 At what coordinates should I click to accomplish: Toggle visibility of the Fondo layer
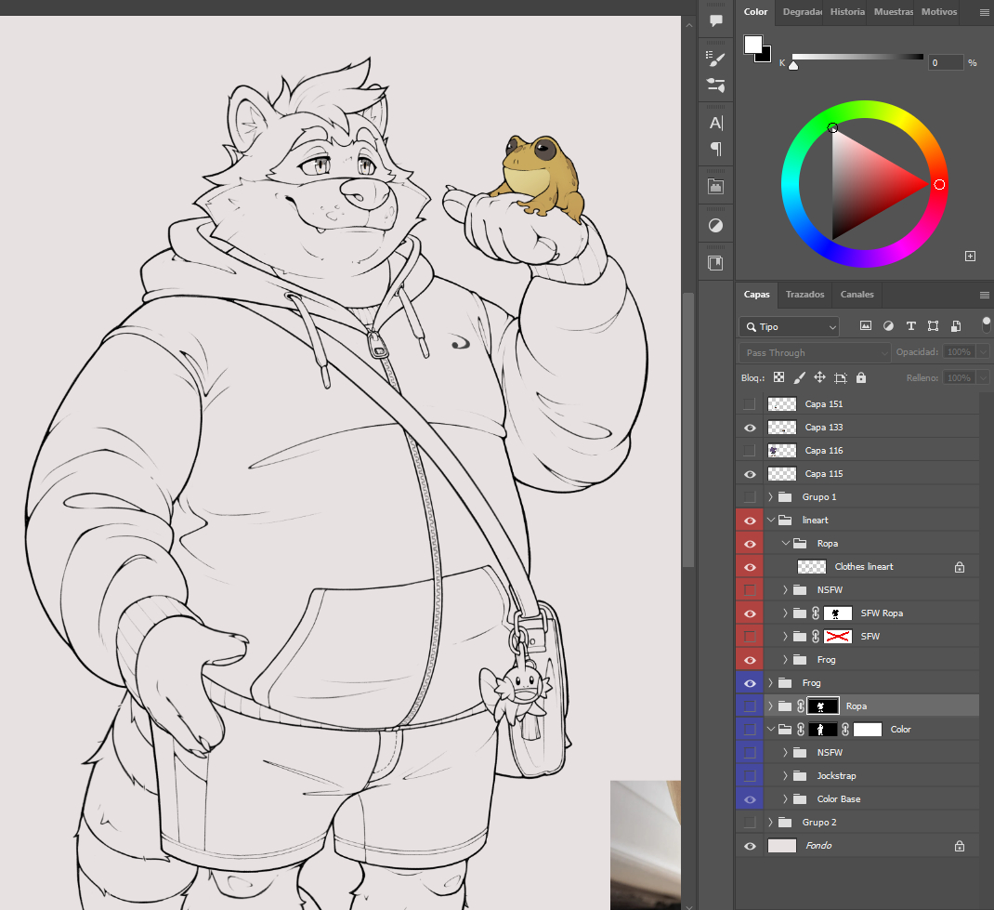(750, 846)
